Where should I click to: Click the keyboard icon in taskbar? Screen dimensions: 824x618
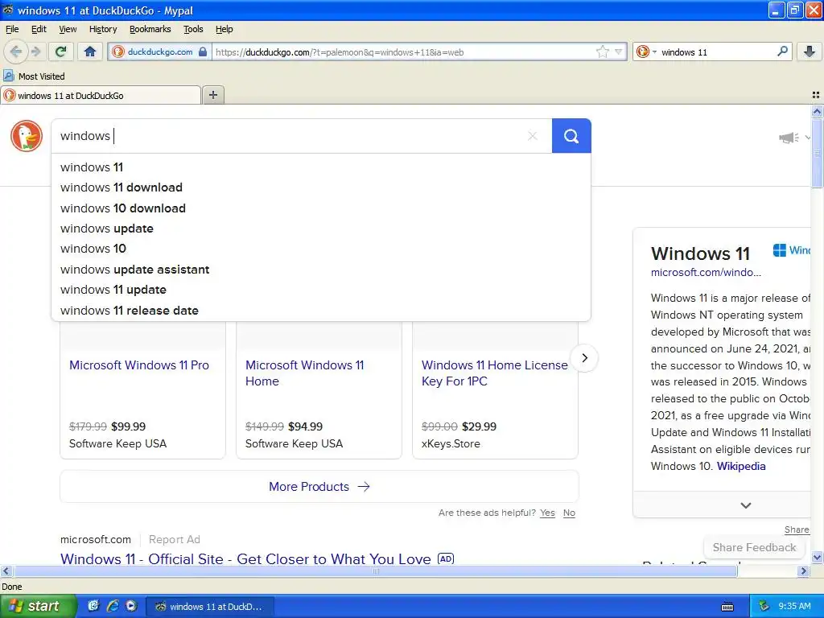727,607
